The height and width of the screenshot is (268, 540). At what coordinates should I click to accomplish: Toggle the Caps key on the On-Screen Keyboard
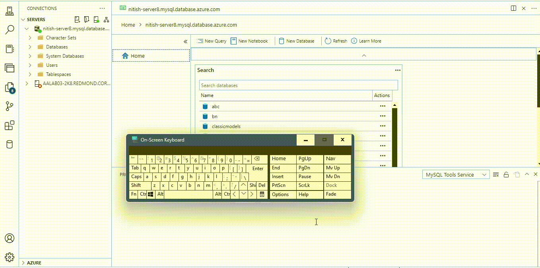coord(136,177)
